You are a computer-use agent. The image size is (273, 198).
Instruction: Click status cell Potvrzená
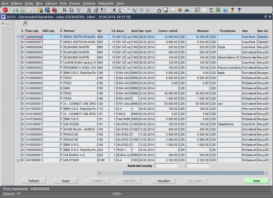tap(249, 109)
